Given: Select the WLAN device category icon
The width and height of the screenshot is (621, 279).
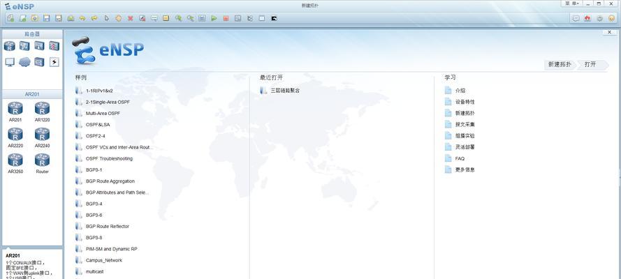Looking at the screenshot, I should pos(39,46).
